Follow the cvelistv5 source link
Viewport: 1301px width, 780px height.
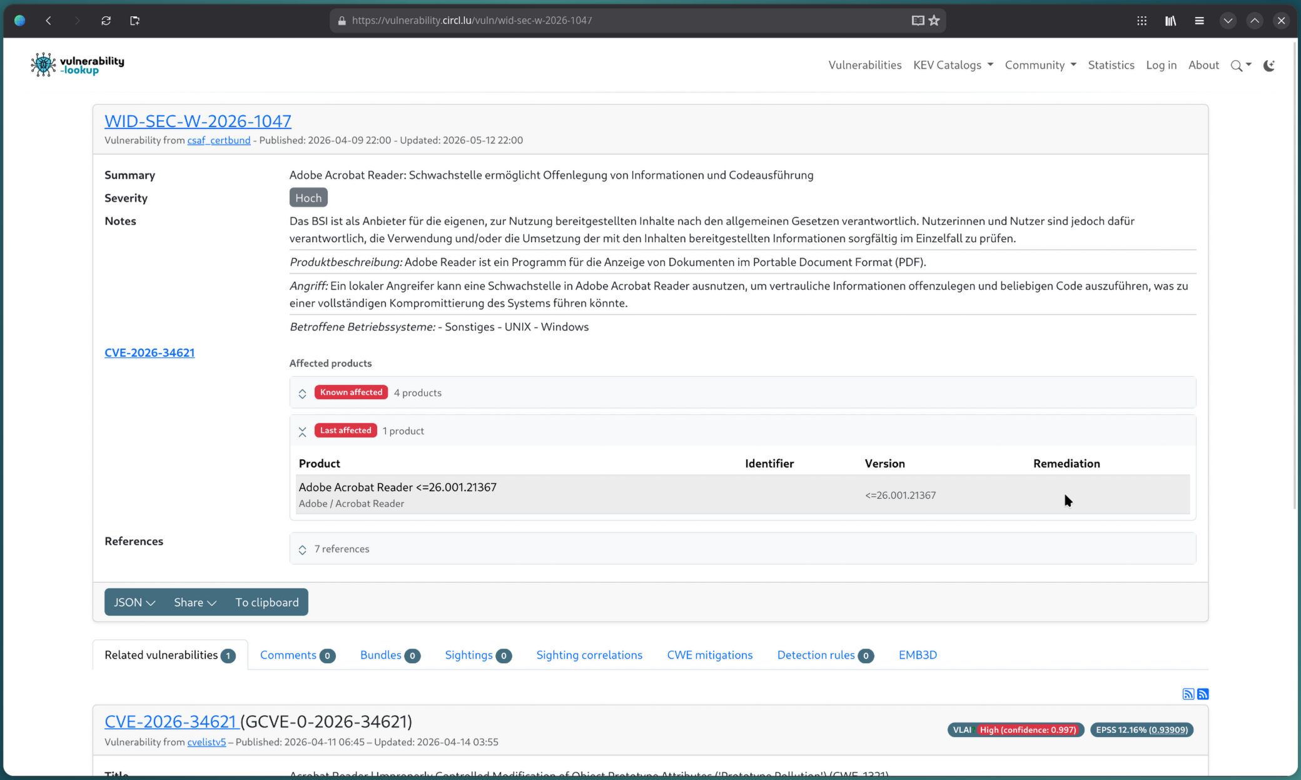pyautogui.click(x=206, y=742)
